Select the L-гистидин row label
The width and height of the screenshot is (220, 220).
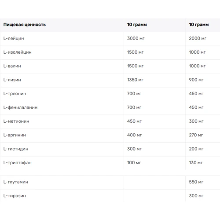(x=16, y=149)
